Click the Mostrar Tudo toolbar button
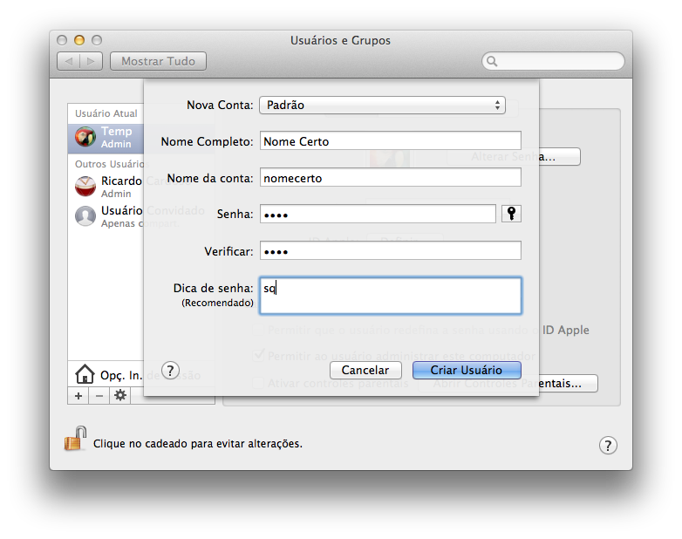Viewport: 682px width, 539px height. [158, 61]
